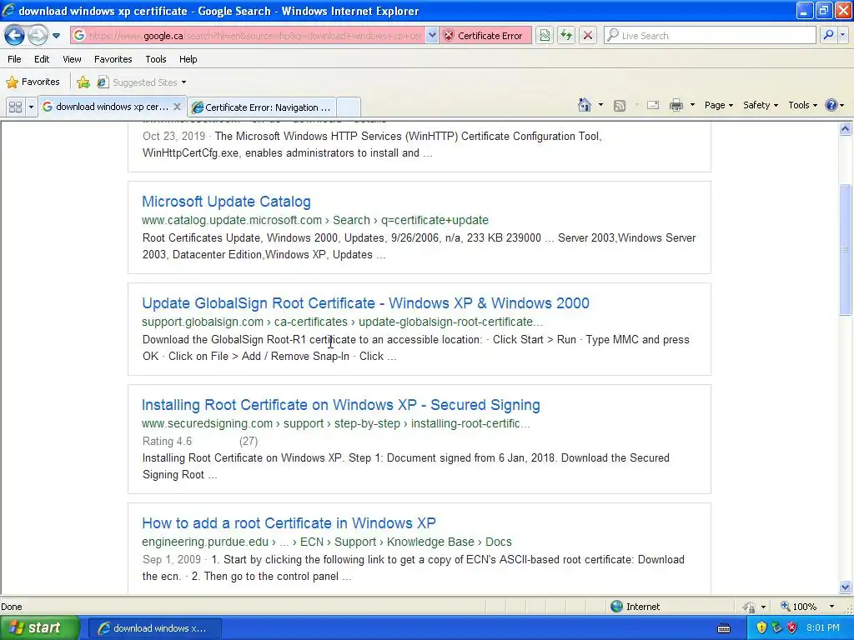This screenshot has width=854, height=640.
Task: Click the status bar privacy shield icon
Action: (750, 607)
